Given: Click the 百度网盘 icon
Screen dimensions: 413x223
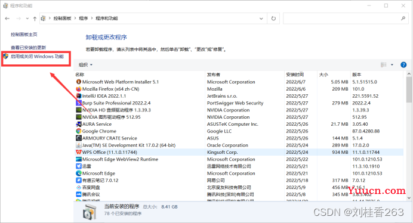Looking at the screenshot, I should (x=79, y=187).
